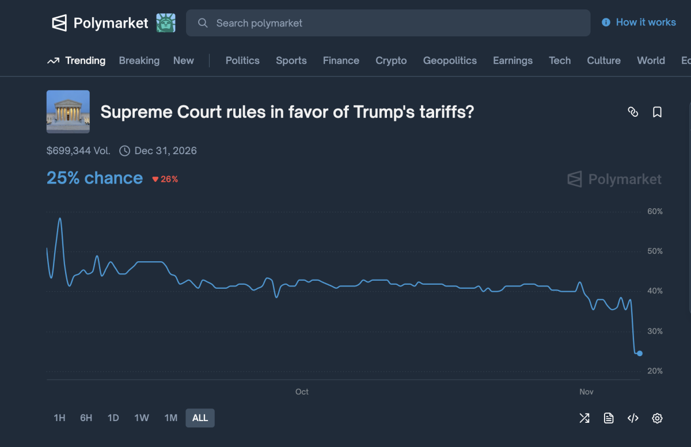Go to the Crypto category tab
Viewport: 691px width, 447px height.
click(x=391, y=60)
